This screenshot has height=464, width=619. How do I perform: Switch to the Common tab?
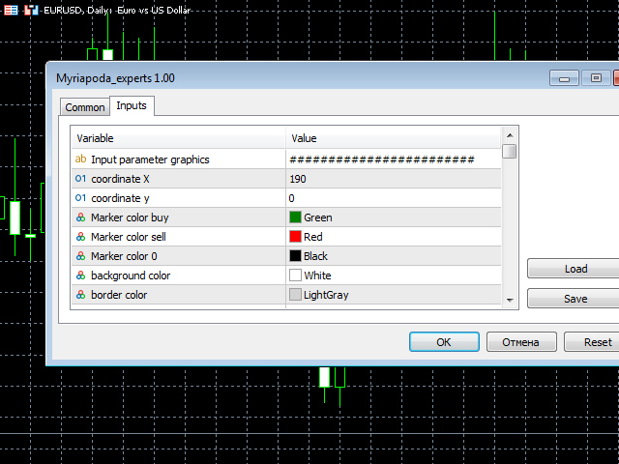point(84,107)
